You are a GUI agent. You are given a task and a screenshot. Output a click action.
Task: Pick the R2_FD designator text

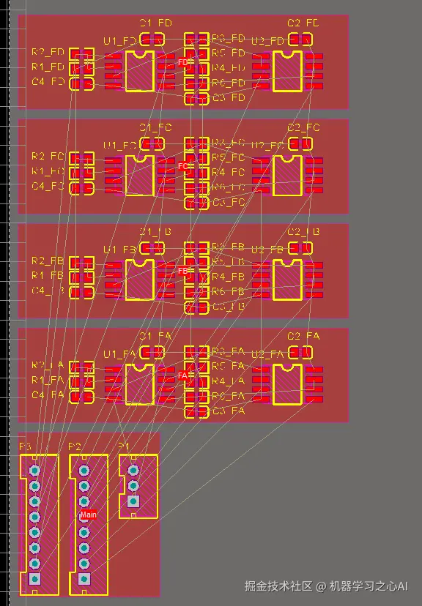click(x=48, y=52)
